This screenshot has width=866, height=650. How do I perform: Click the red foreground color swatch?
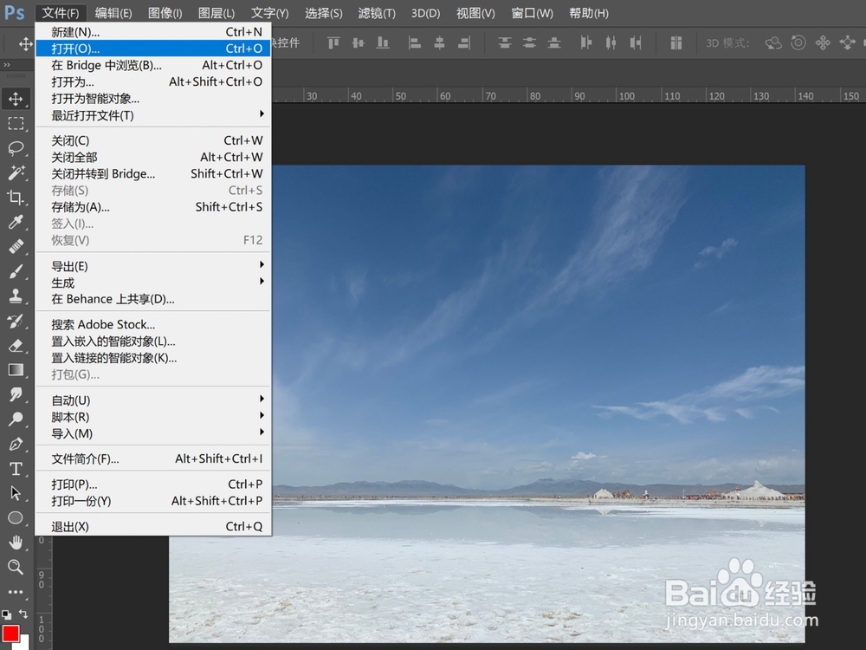pos(10,633)
